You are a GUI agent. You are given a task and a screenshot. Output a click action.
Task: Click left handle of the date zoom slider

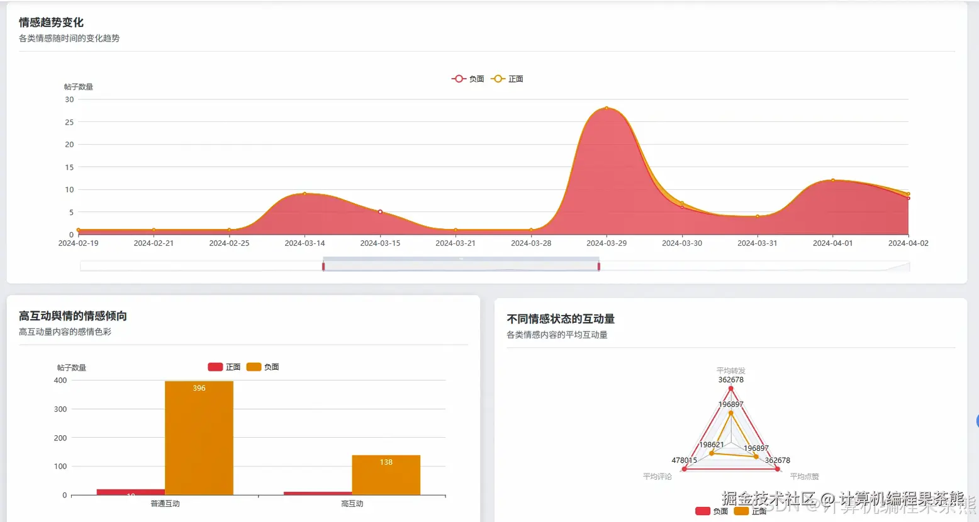tap(323, 266)
